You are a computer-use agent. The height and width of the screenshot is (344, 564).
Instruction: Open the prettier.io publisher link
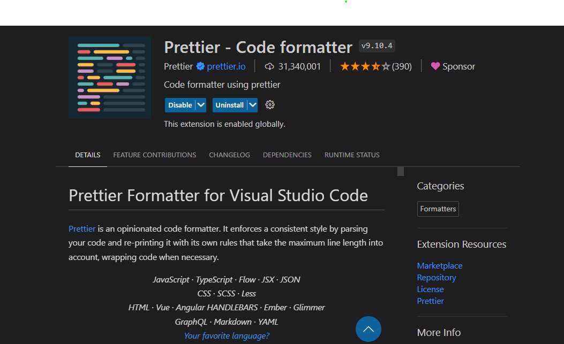226,66
